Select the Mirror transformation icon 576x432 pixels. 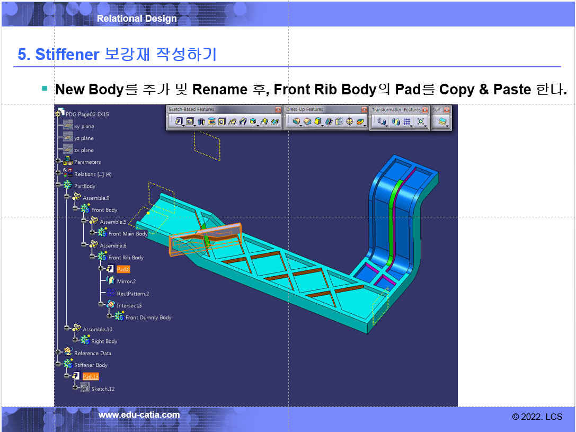click(x=395, y=121)
